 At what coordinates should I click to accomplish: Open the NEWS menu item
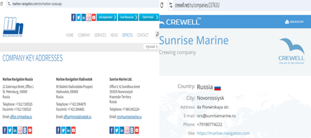coord(114,35)
